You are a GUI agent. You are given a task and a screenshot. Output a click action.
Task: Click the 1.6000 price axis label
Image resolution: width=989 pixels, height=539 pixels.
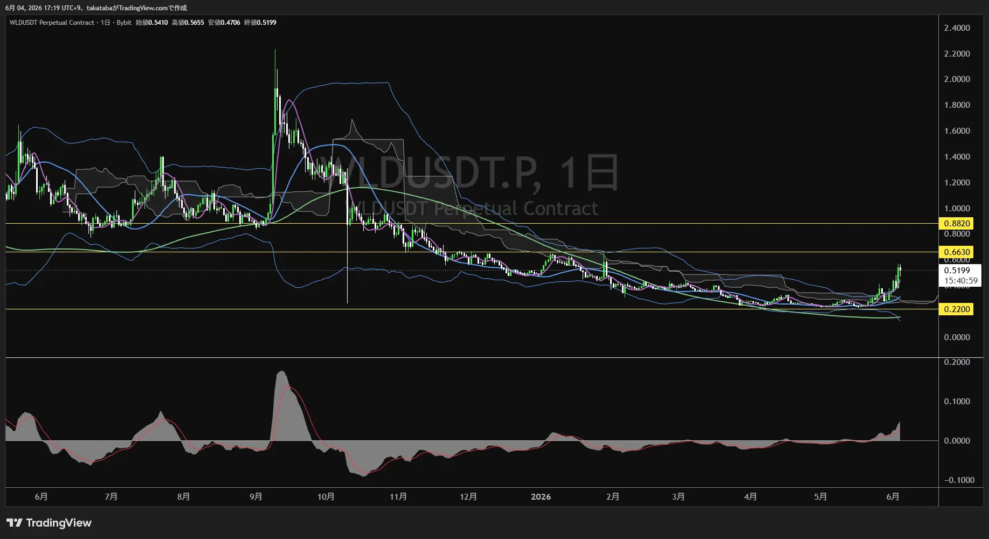click(x=957, y=131)
